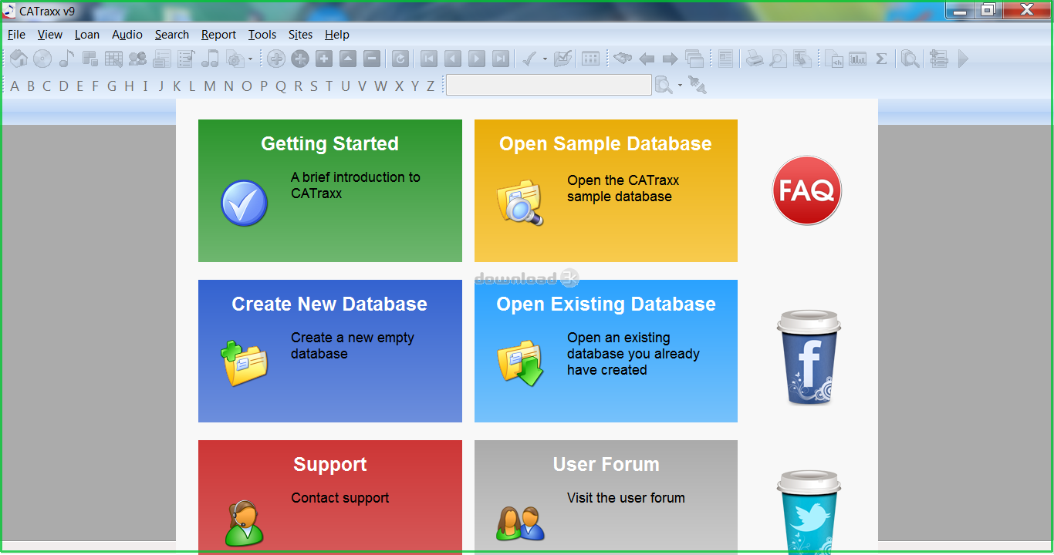Click the checkbox with pencil toolbar icon
Screen dimensions: 1054x555
click(x=562, y=59)
